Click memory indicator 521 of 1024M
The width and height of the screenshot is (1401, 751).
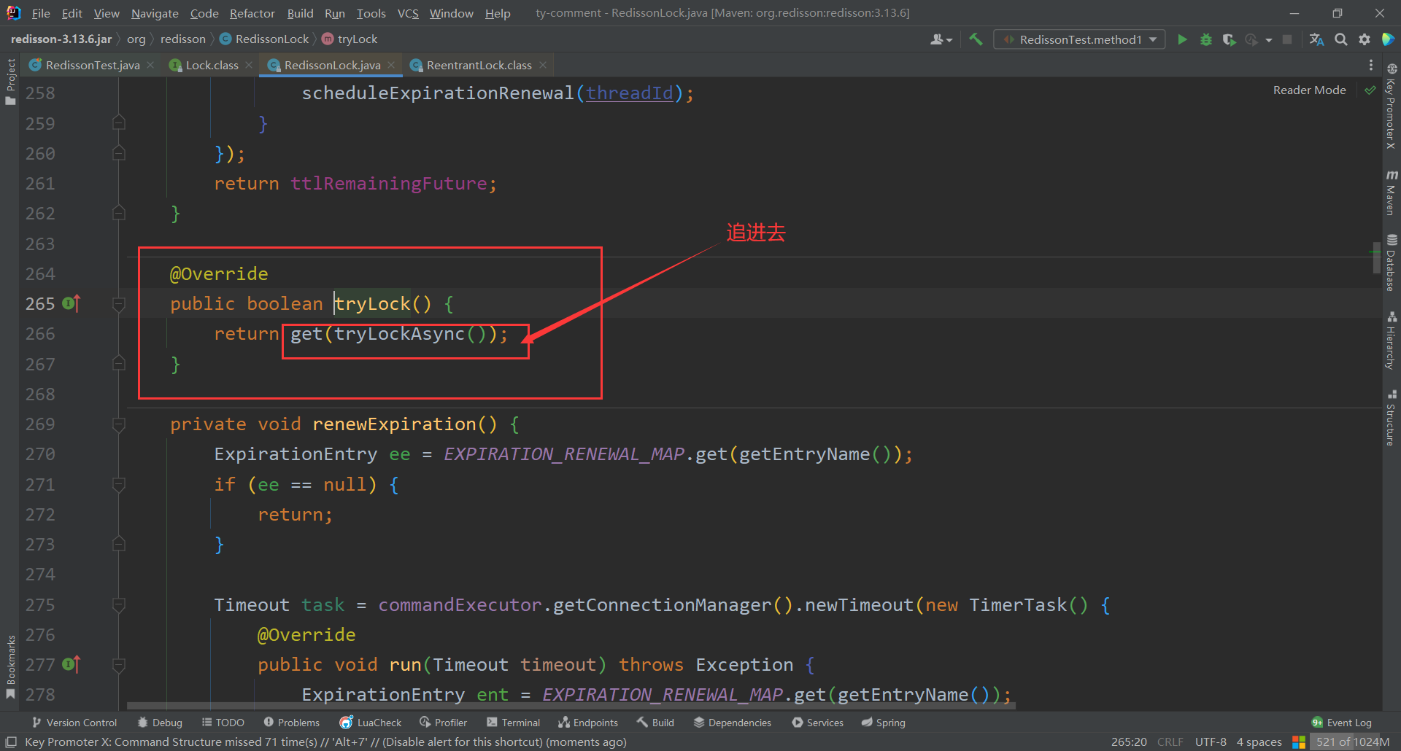click(x=1352, y=742)
